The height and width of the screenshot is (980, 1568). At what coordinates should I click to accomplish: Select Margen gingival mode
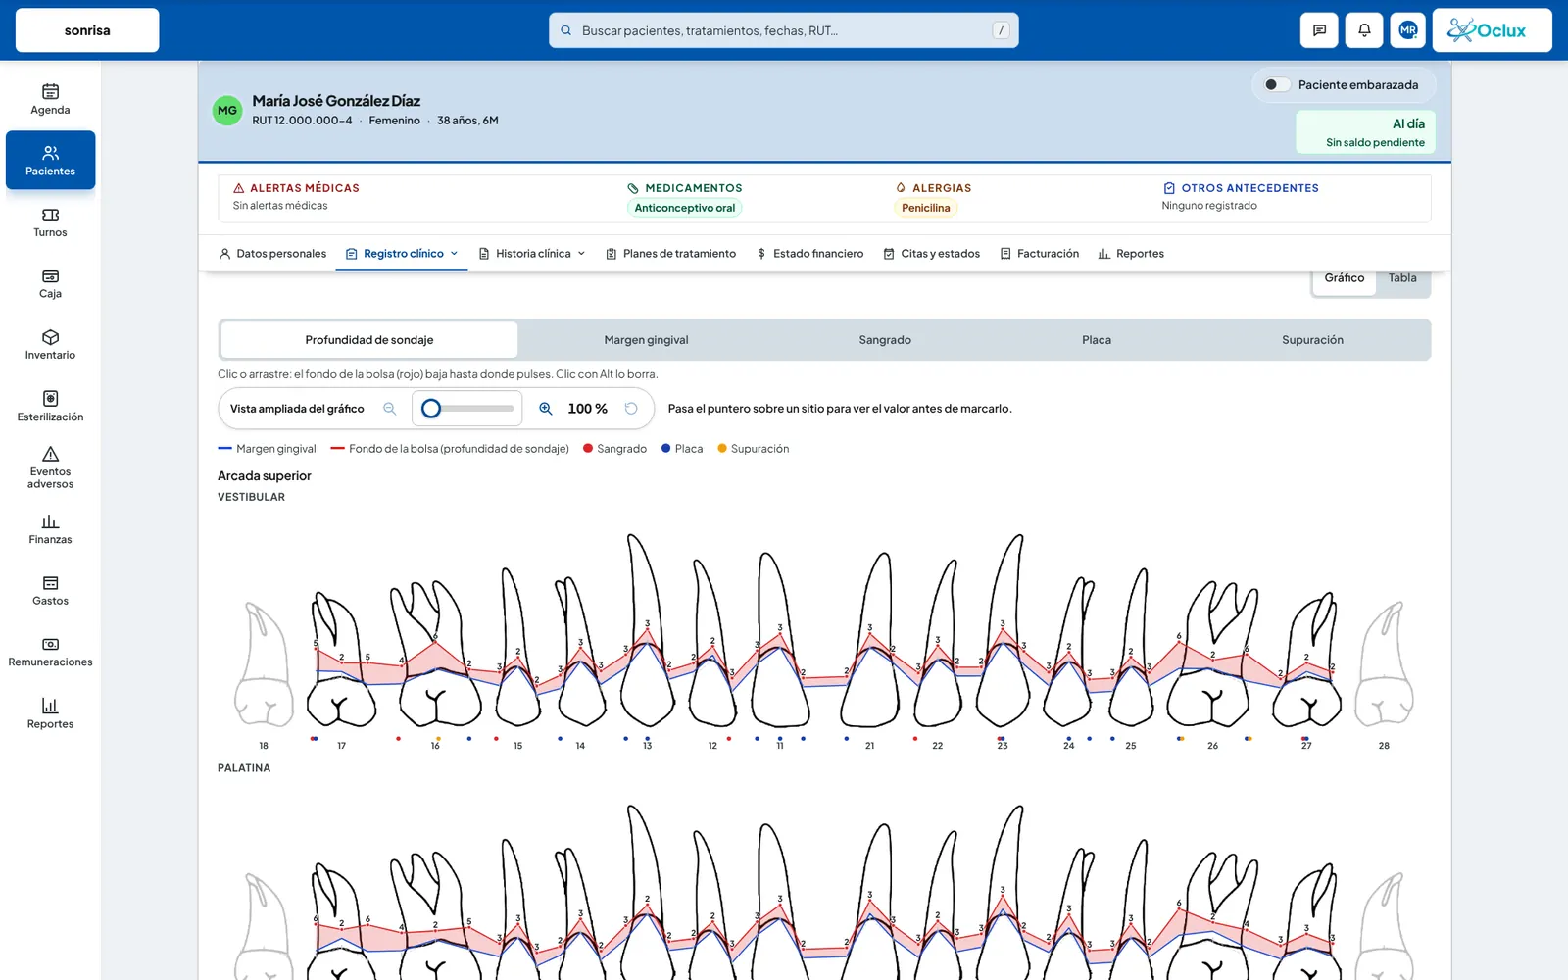(646, 340)
